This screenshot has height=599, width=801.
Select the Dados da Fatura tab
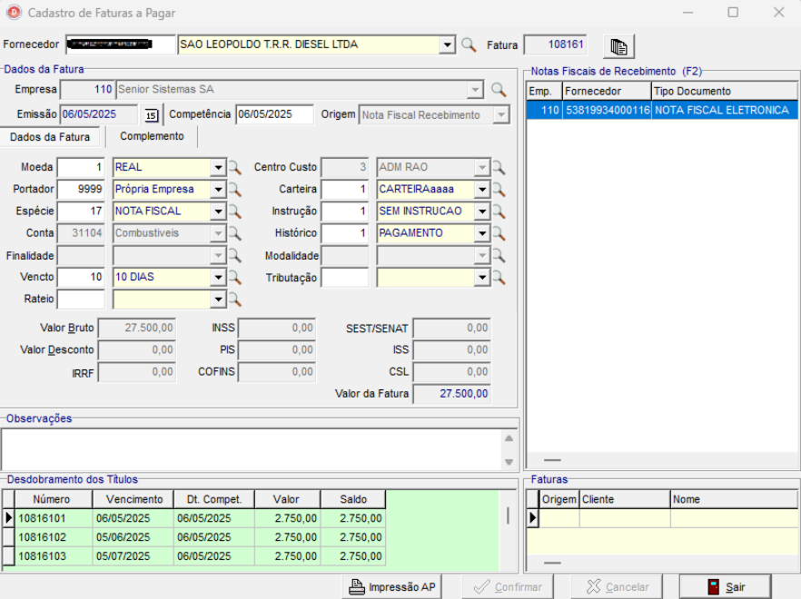[x=50, y=137]
